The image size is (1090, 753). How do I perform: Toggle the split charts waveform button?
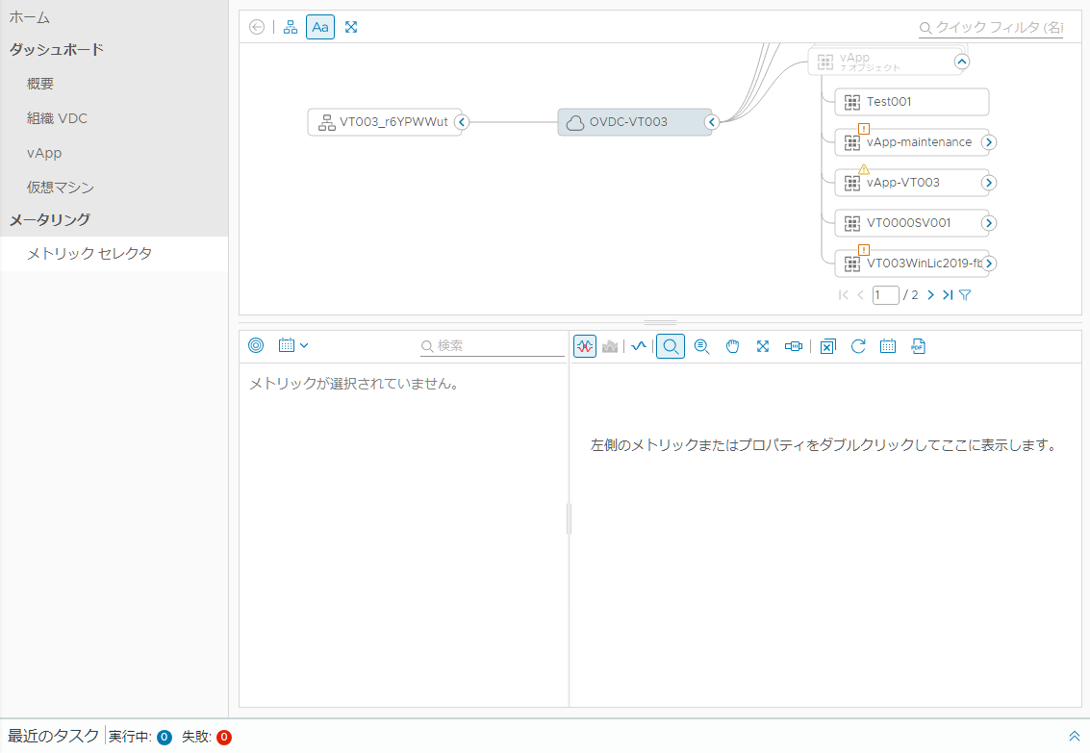585,346
